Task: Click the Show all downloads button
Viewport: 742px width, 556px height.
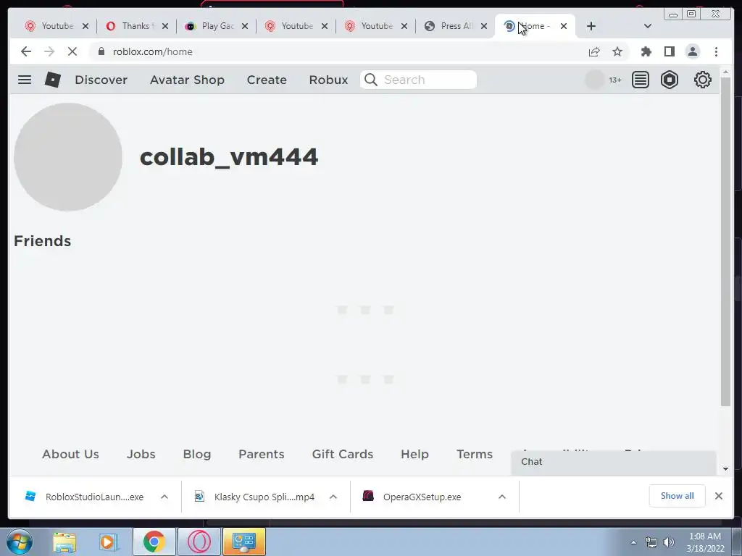Action: [678, 496]
